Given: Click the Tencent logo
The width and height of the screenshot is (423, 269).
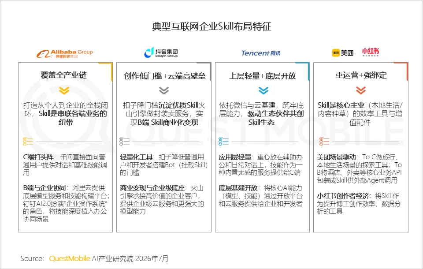Looking at the screenshot, I should 260,53.
